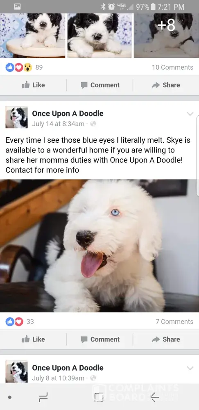Show reactions list with 89 reactions
Viewport: 199px width, 410px height.
pos(24,67)
